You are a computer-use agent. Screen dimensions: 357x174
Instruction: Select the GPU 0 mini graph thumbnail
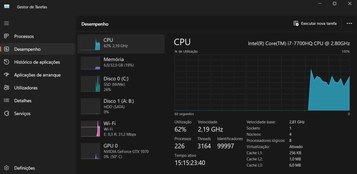click(91, 151)
